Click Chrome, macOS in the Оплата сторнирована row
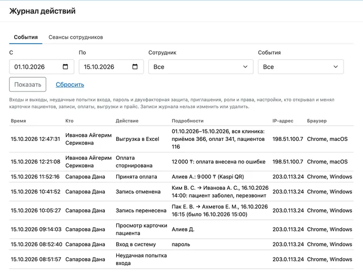 [327, 162]
